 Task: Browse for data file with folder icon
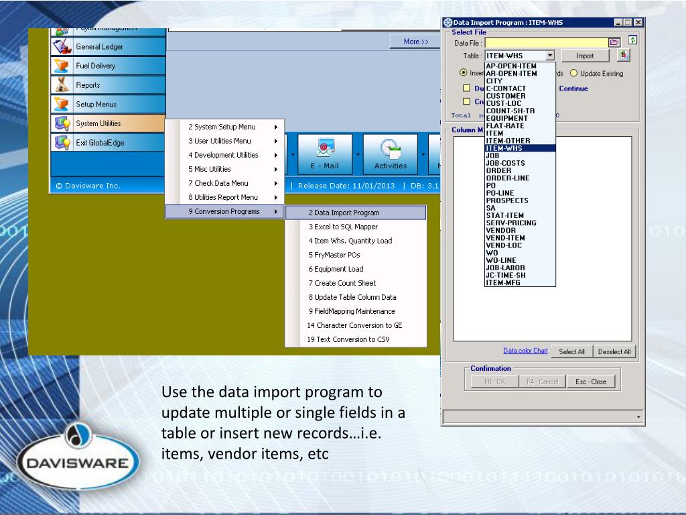click(614, 42)
